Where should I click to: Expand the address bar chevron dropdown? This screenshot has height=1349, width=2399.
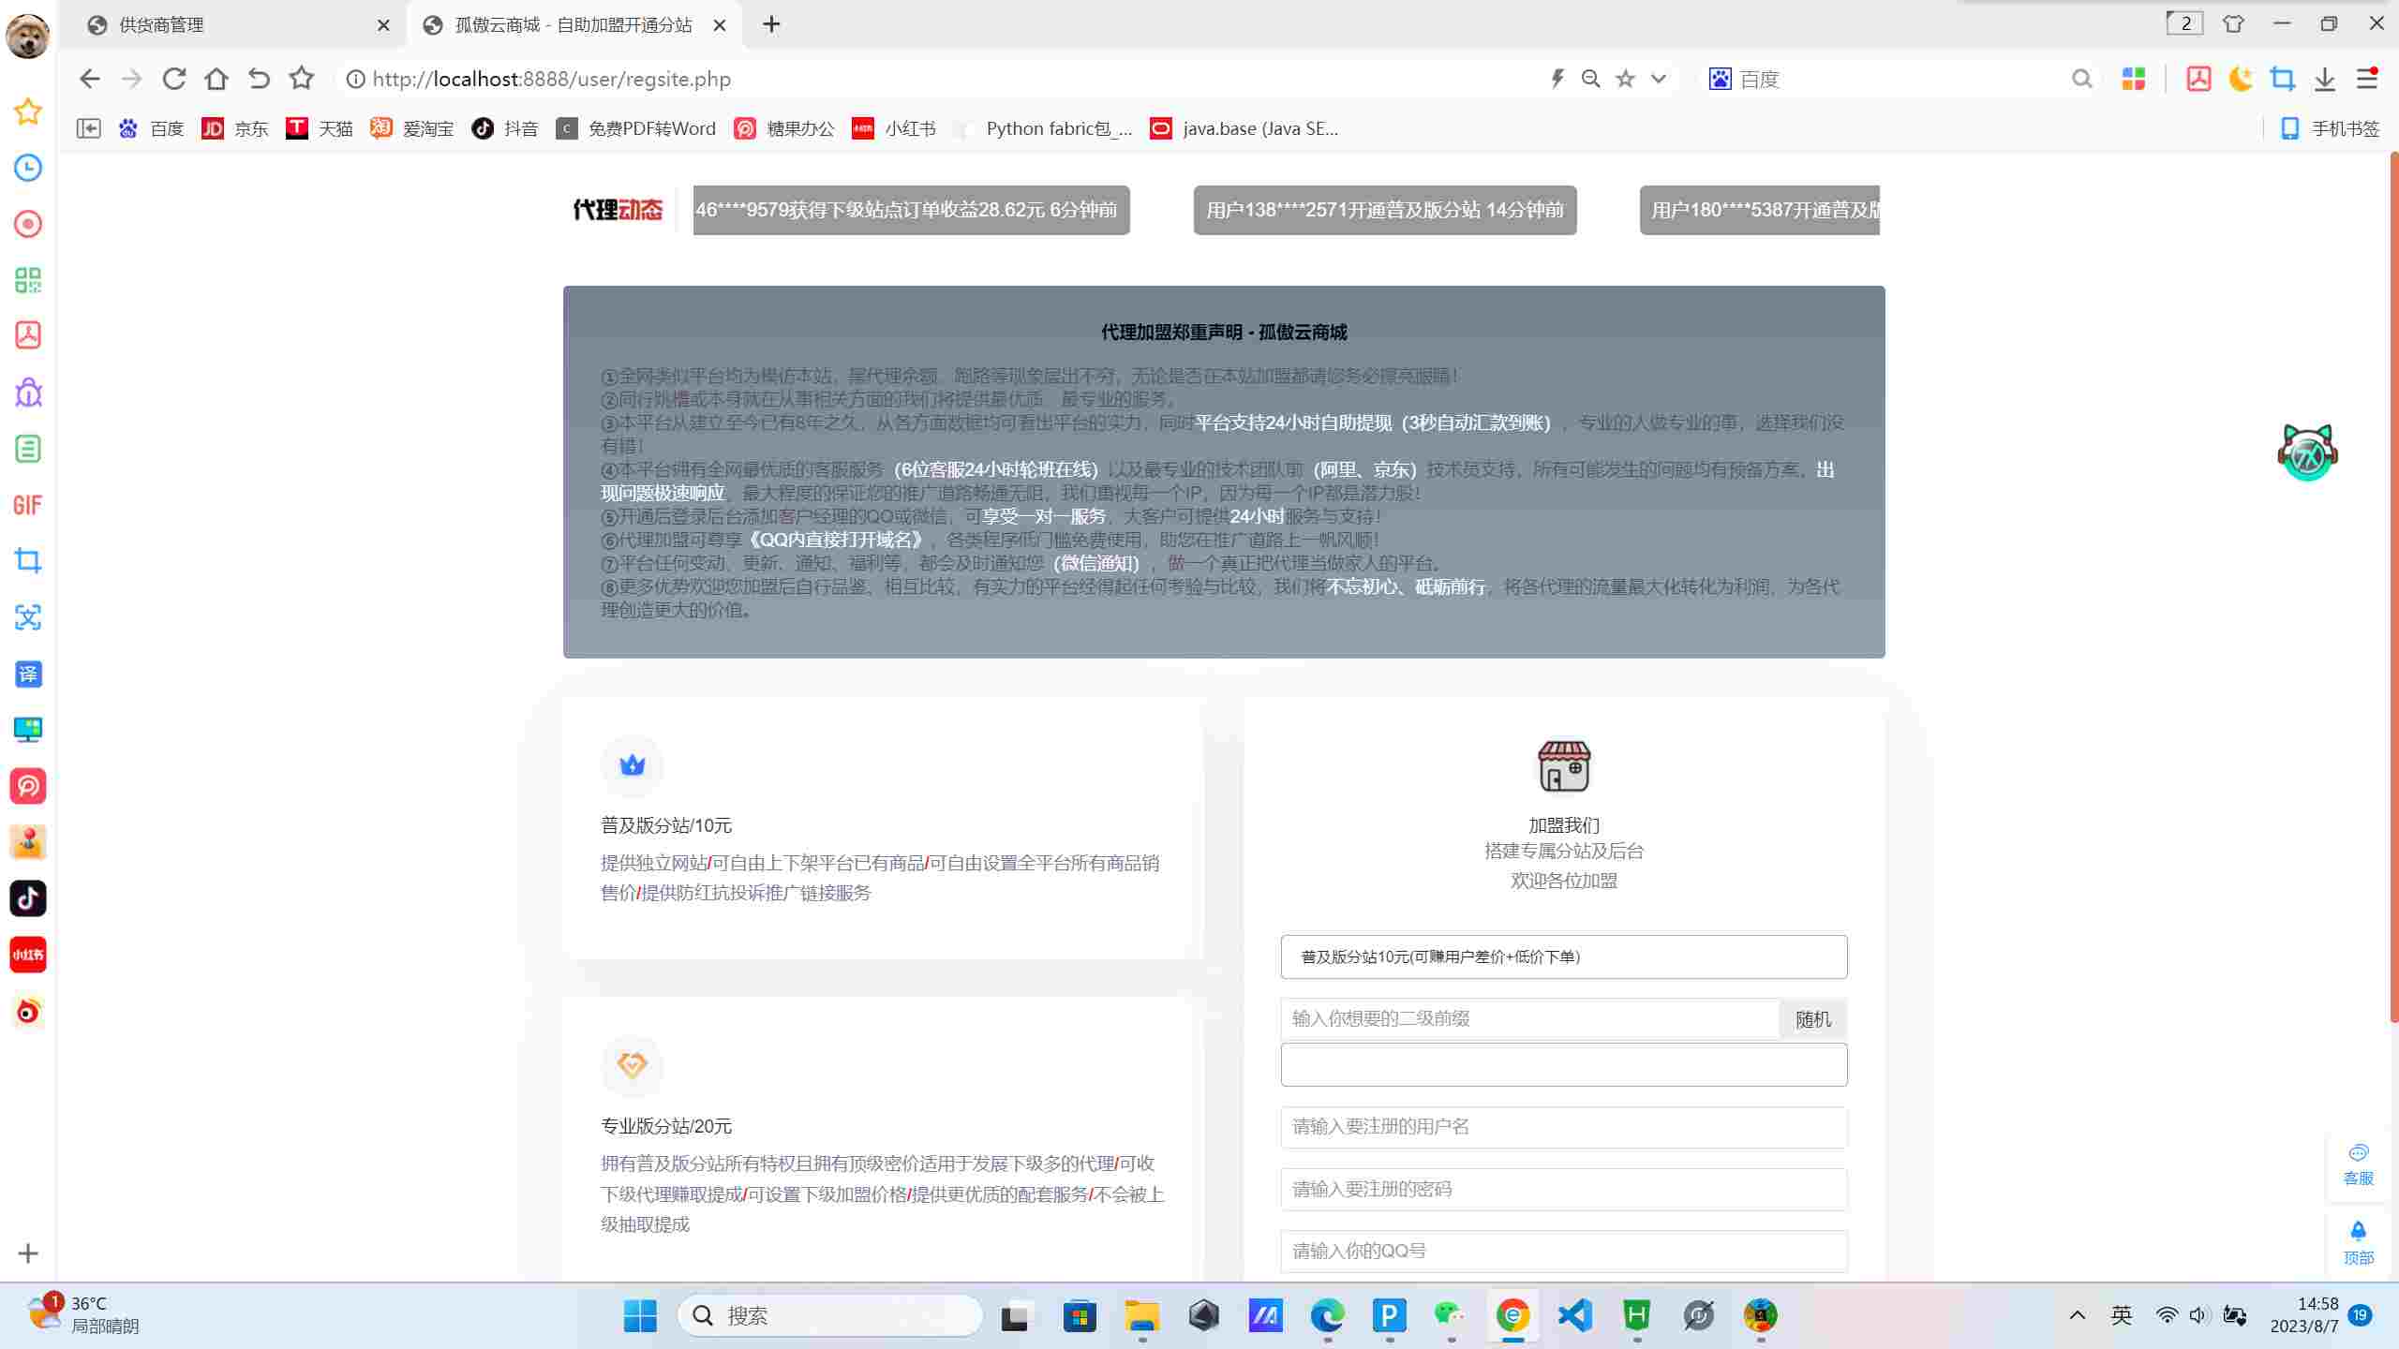(1657, 79)
